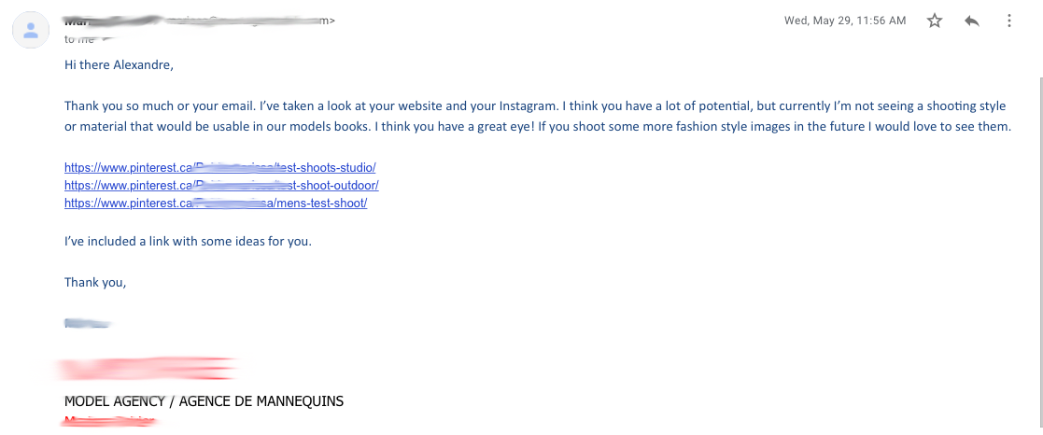This screenshot has width=1043, height=435.
Task: Click the blurred red agency logo
Action: point(148,369)
